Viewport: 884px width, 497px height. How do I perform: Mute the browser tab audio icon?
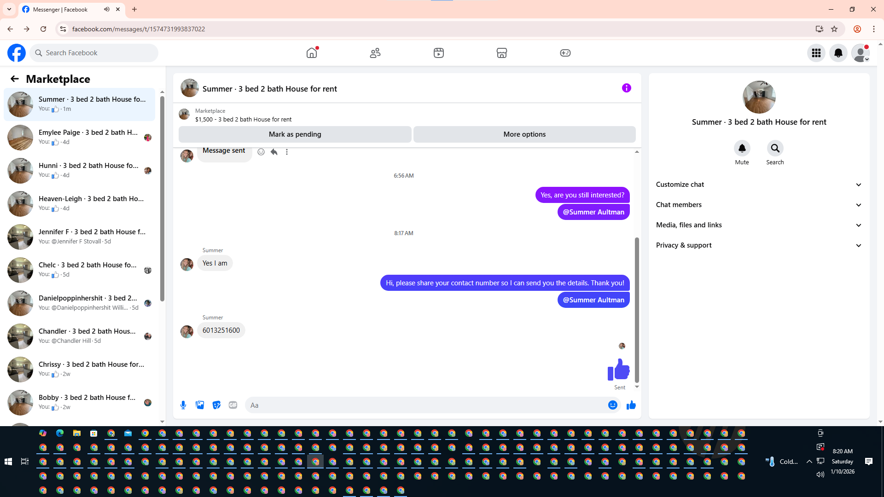pyautogui.click(x=107, y=9)
